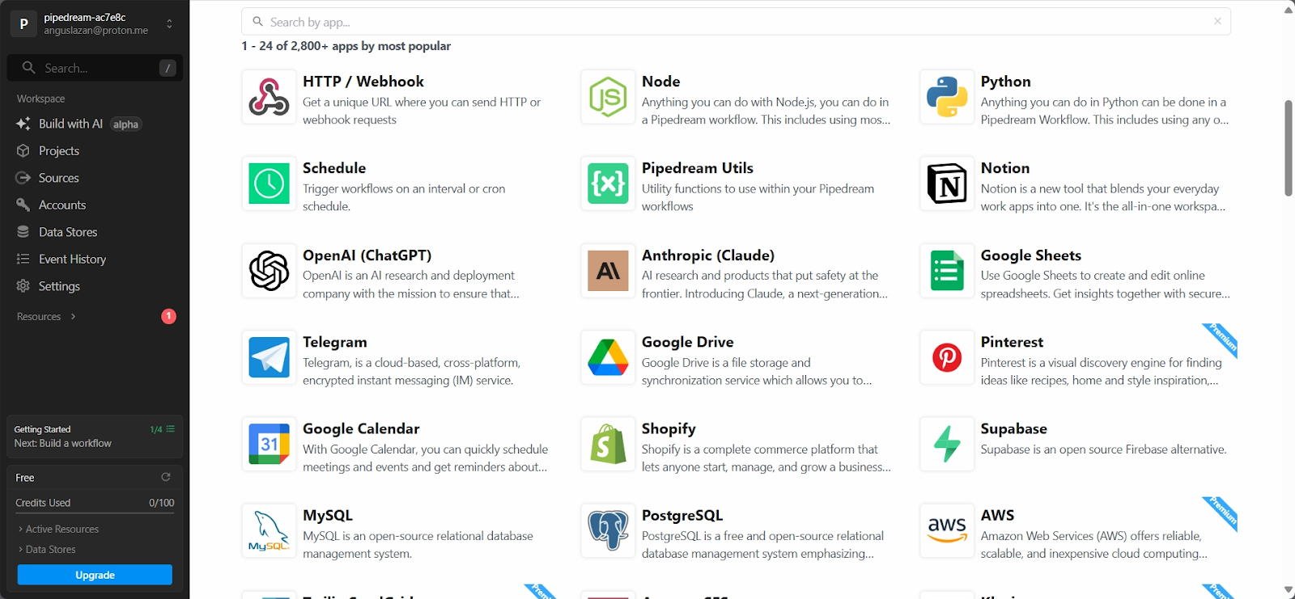This screenshot has width=1295, height=599.
Task: Expand Active Resources in usage panel
Action: click(58, 529)
